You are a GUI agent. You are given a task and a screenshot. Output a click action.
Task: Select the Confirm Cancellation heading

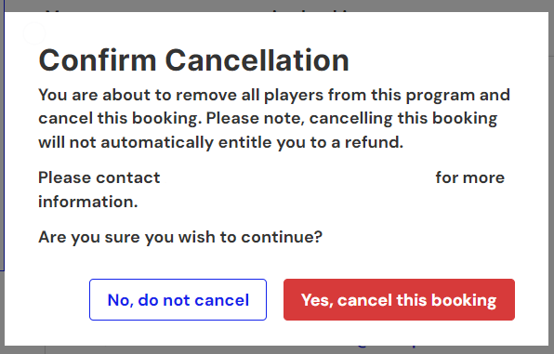pos(193,60)
